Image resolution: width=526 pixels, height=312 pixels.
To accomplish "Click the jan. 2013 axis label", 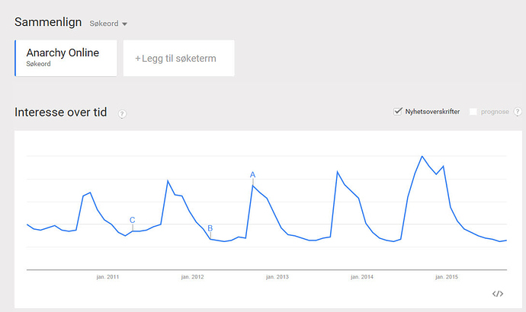I will [277, 277].
